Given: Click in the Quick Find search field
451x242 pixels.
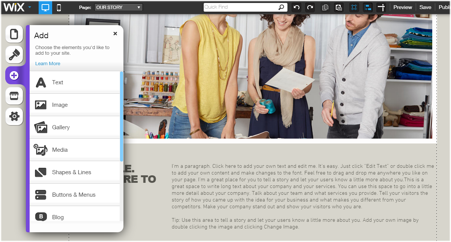Looking at the screenshot, I should coord(240,7).
